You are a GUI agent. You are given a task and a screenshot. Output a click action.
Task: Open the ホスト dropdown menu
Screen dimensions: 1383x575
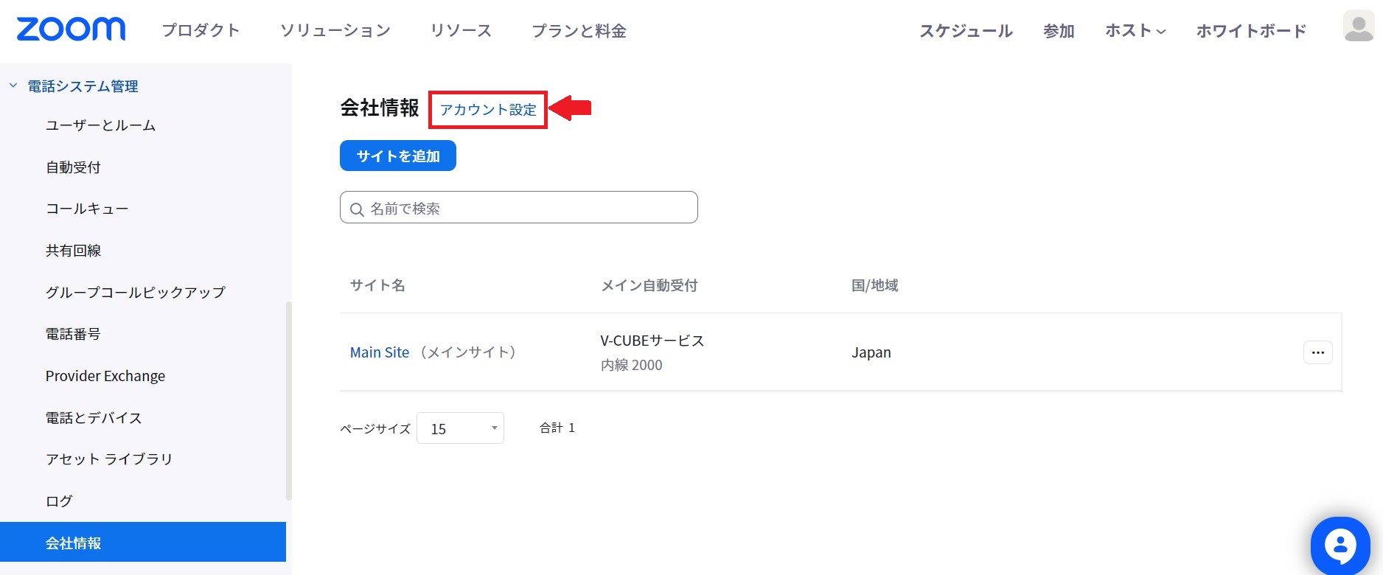1135,31
